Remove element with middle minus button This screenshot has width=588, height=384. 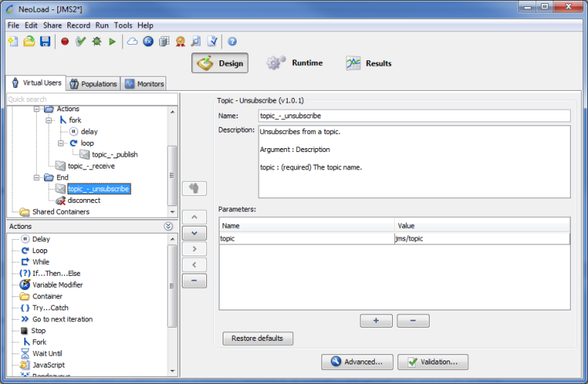tap(194, 281)
